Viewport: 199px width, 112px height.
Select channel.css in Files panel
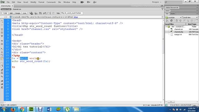[x=178, y=29]
